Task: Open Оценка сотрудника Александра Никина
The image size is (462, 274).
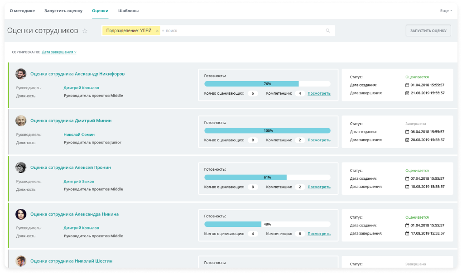Action: coord(75,215)
